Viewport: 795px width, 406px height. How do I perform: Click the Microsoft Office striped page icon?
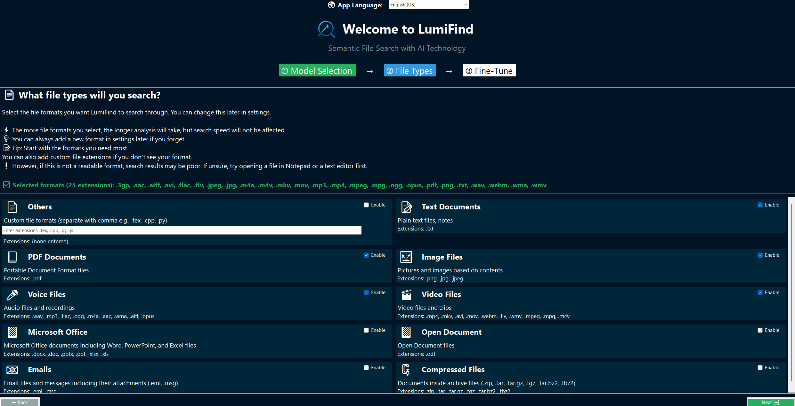[12, 332]
